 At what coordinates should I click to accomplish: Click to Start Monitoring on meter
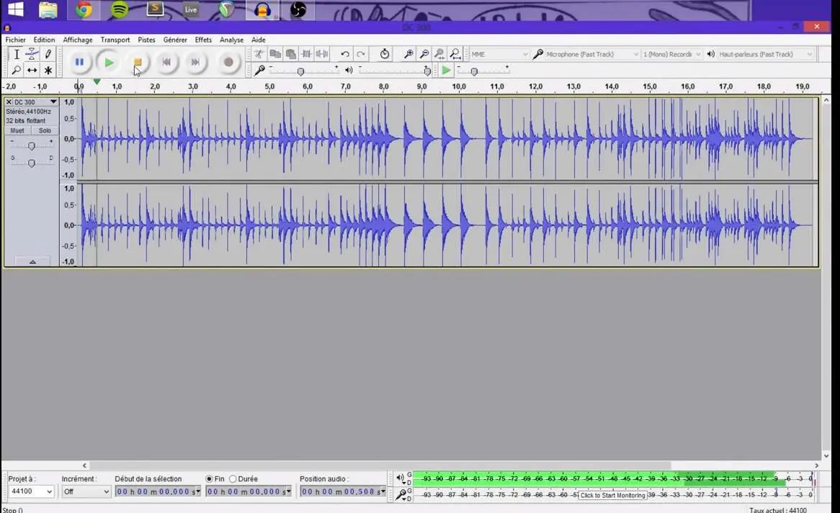612,495
